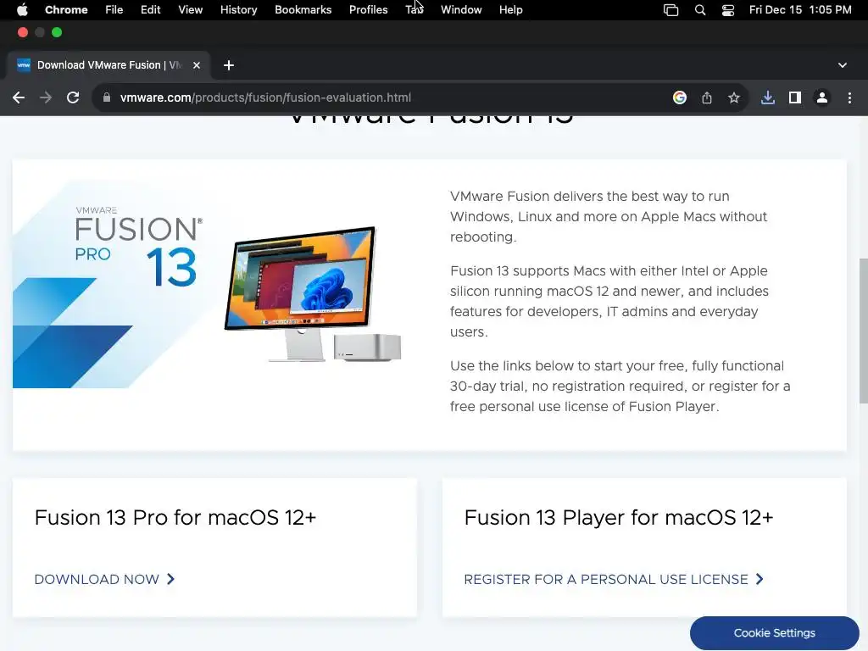Click the date and time in the menu bar
This screenshot has width=868, height=651.
tap(800, 10)
